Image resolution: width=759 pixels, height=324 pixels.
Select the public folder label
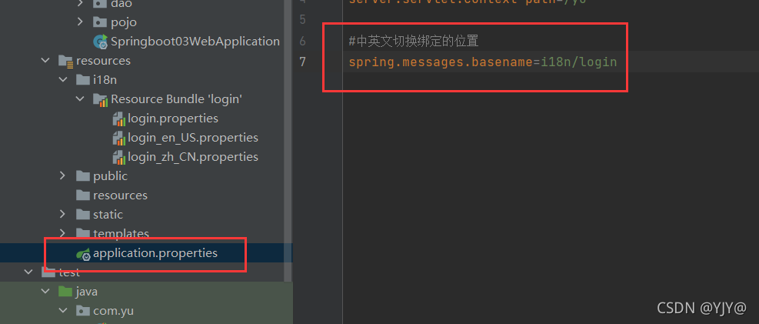click(x=111, y=176)
